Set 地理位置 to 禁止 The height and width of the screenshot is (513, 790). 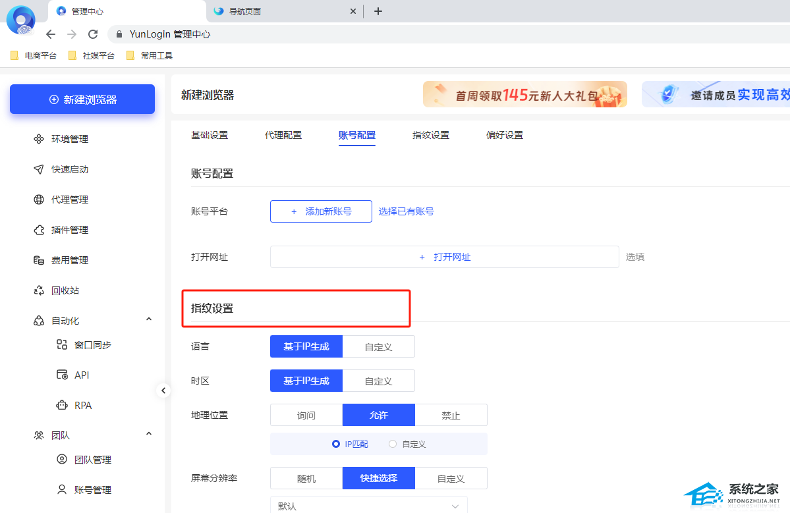coord(451,416)
